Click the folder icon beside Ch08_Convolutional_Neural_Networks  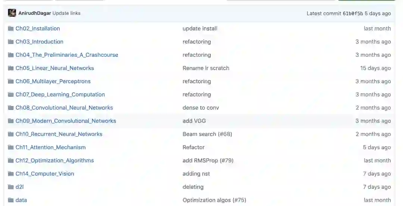[11, 107]
